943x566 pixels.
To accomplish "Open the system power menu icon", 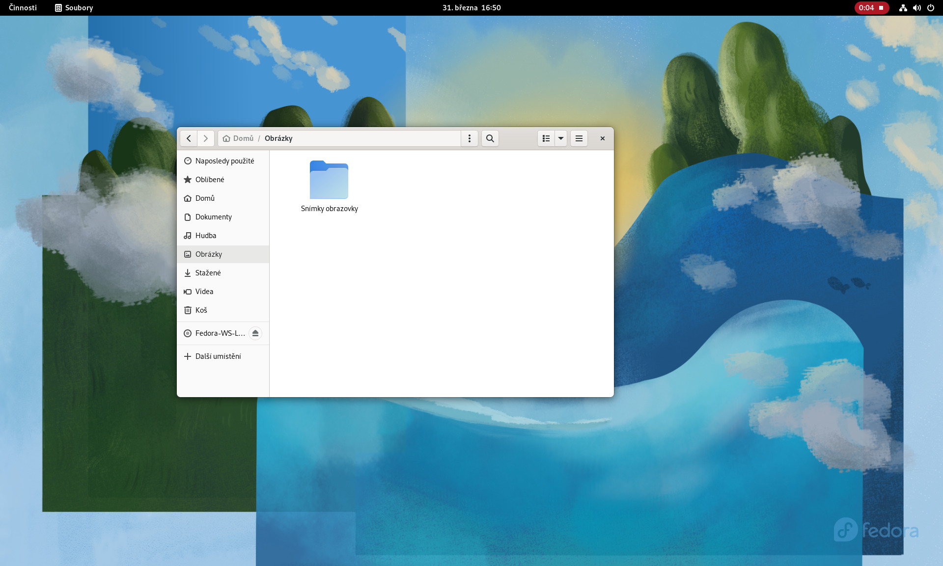I will click(x=931, y=8).
